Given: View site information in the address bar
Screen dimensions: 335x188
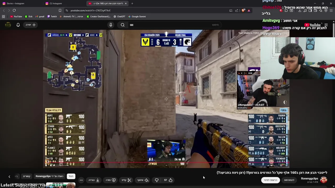Looking at the screenshot, I should [67, 10].
